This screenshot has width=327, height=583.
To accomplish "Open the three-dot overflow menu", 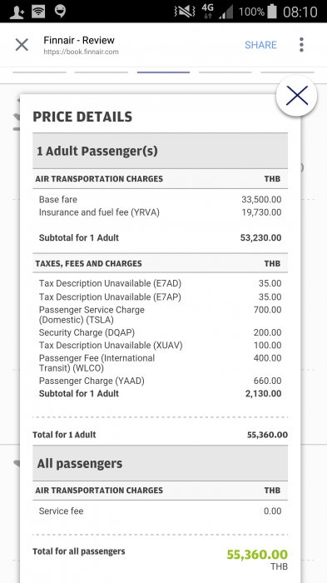I will (x=301, y=45).
